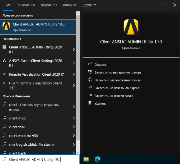180x164 pixels.
Task: Expand clientregistry.blob file steam arrow
Action: [74, 144]
